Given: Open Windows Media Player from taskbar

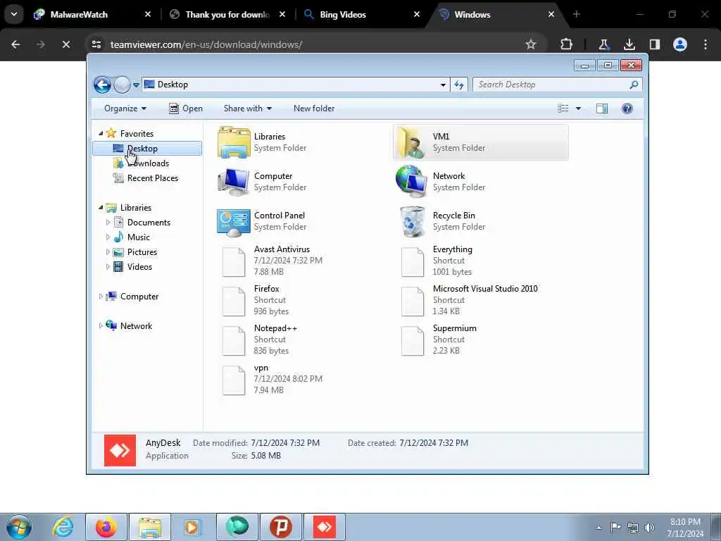Looking at the screenshot, I should pyautogui.click(x=192, y=527).
